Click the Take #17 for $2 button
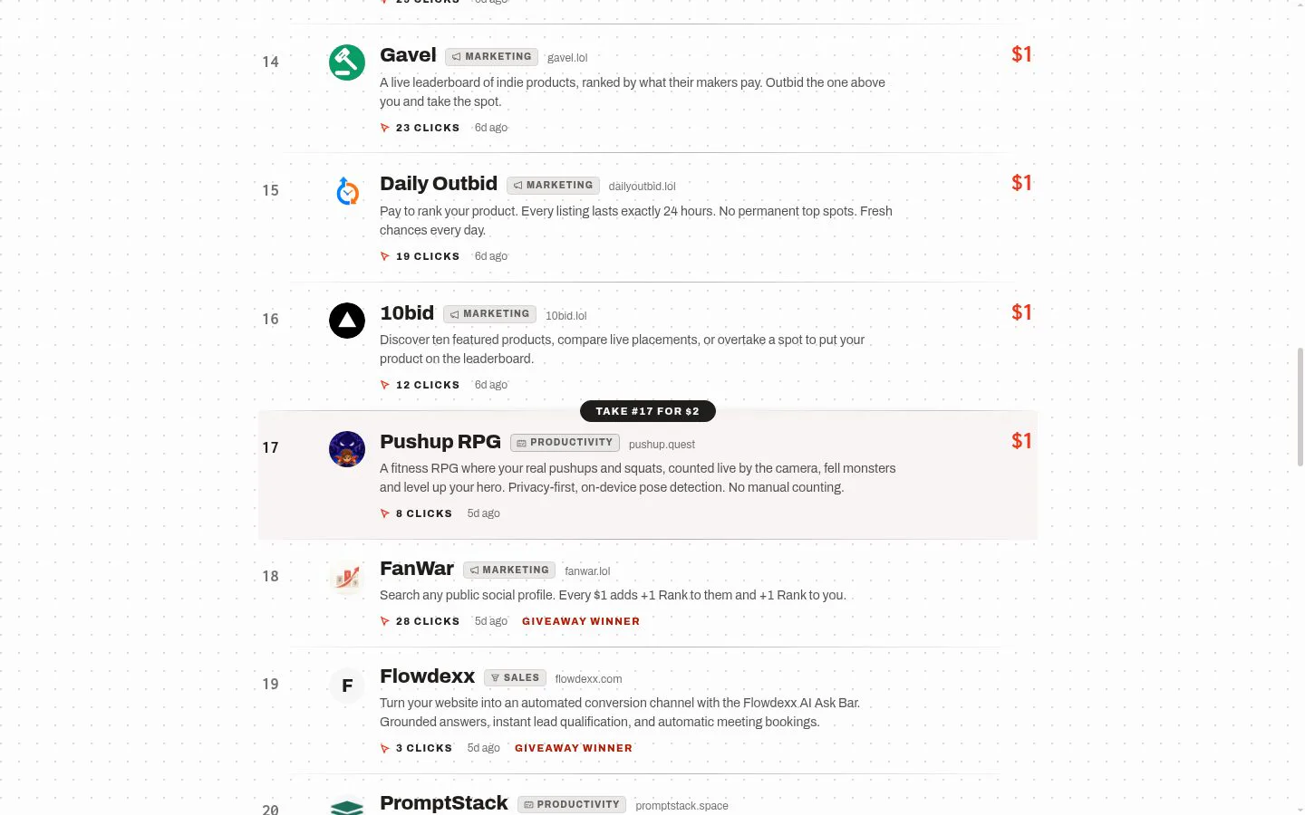The image size is (1305, 815). (648, 411)
